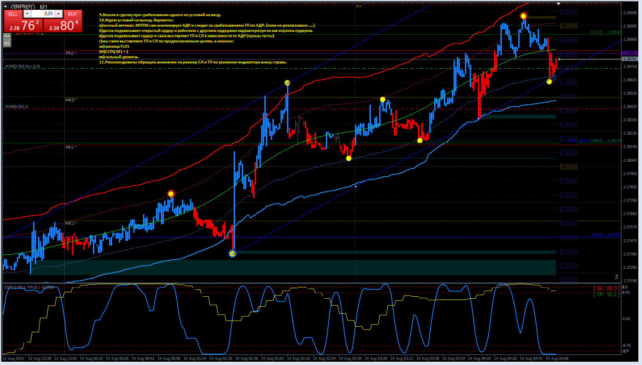
Task: Click the MR1^ level label
Action: (71, 223)
